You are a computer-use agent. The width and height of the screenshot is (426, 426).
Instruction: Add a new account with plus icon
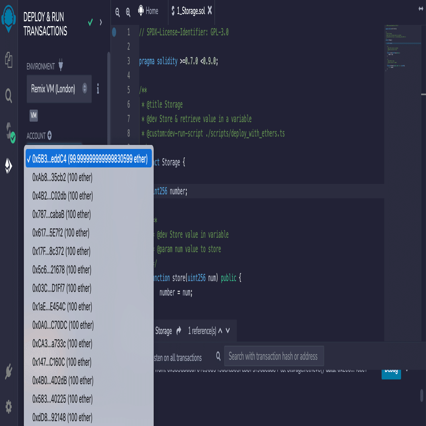click(x=49, y=135)
